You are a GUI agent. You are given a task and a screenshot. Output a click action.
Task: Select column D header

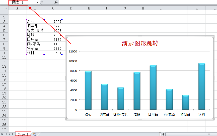coord(71,8)
